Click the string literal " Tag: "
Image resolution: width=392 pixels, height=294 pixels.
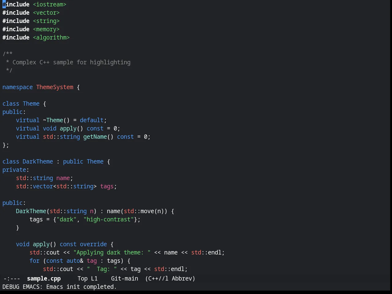coord(102,269)
